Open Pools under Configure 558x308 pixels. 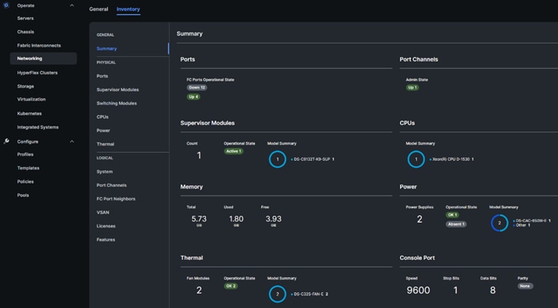click(x=23, y=195)
